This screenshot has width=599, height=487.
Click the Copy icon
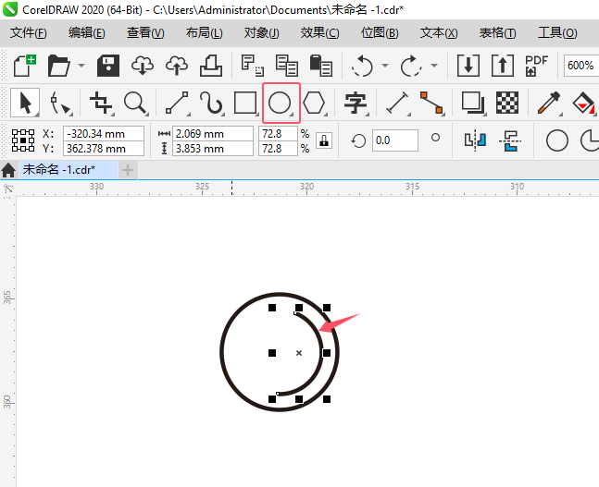287,66
